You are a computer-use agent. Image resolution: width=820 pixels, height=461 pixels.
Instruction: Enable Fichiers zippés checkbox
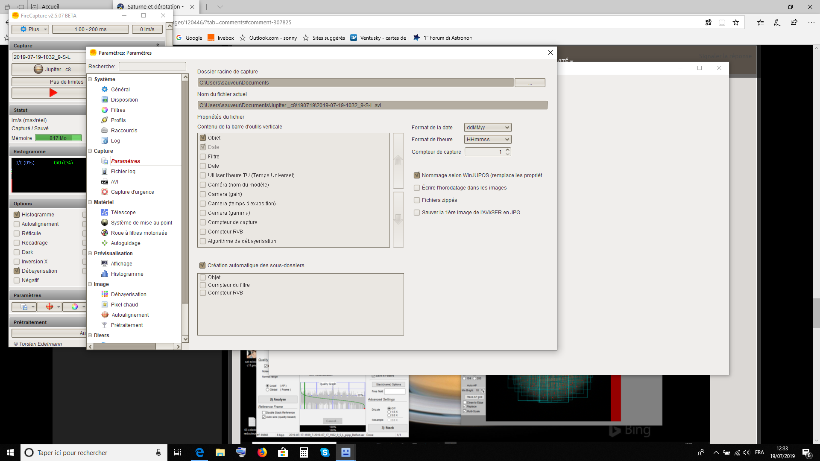tap(417, 200)
